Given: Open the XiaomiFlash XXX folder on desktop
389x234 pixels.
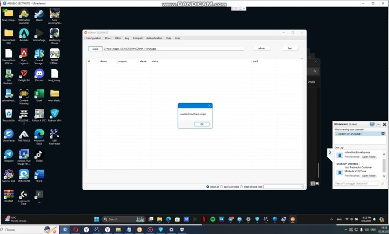Looking at the screenshot, I should pos(8,36).
